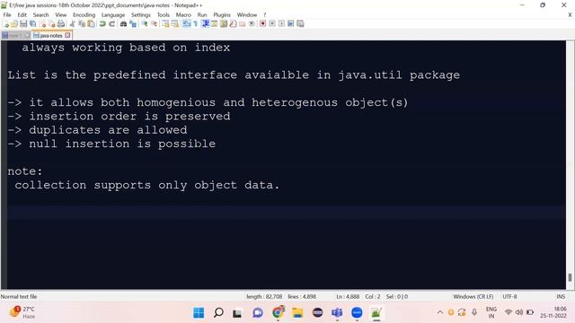Print the document with the printer icon

[x=61, y=24]
